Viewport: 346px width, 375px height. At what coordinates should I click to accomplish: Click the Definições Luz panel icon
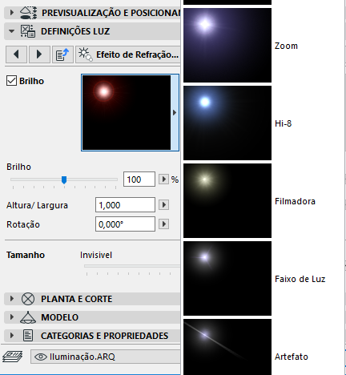(x=28, y=31)
